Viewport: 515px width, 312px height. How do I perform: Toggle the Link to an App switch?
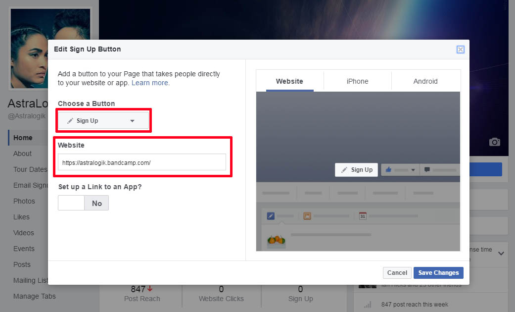pyautogui.click(x=84, y=203)
